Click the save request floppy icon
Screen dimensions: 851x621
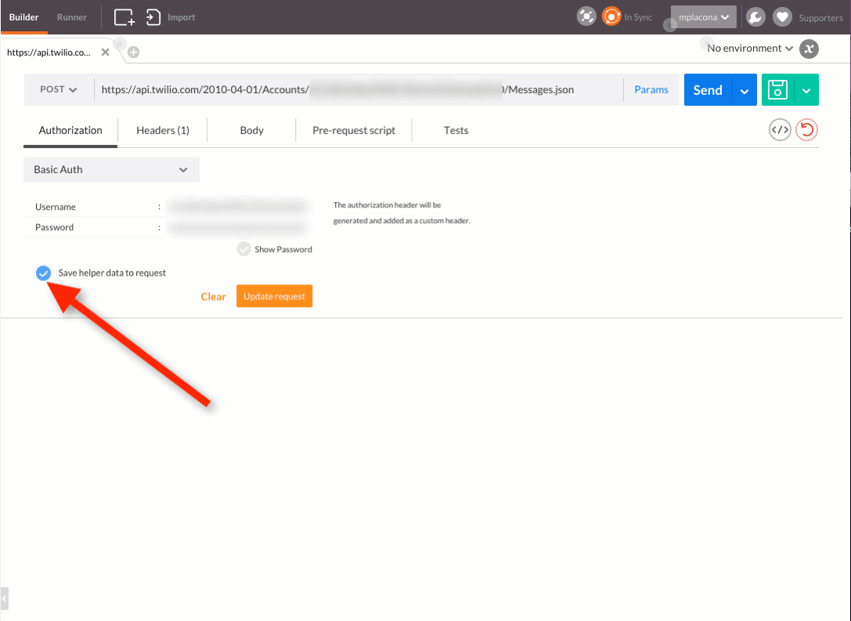(x=777, y=89)
